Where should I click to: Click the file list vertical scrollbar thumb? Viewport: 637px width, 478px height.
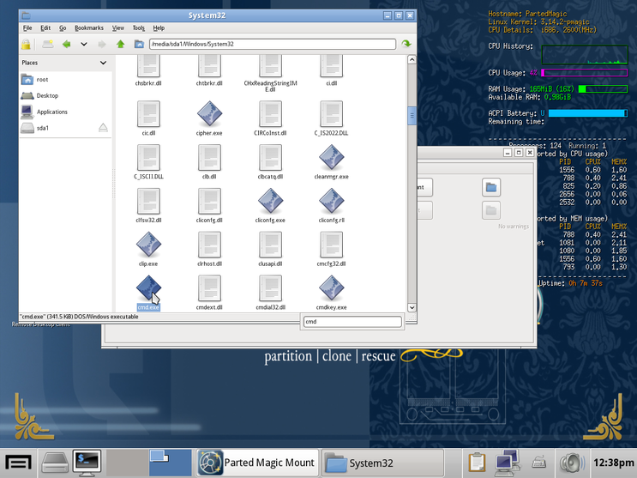412,116
